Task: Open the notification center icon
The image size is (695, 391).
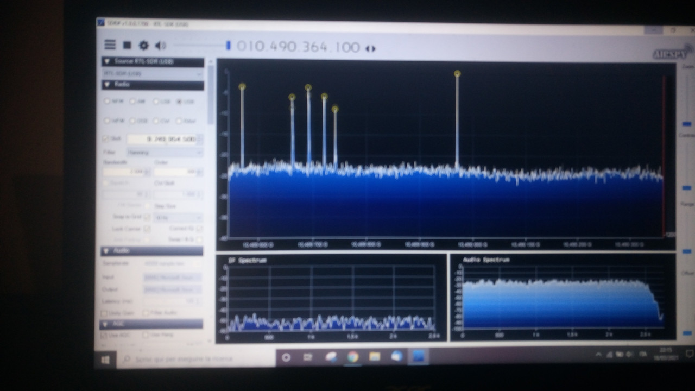Action: tap(690, 354)
